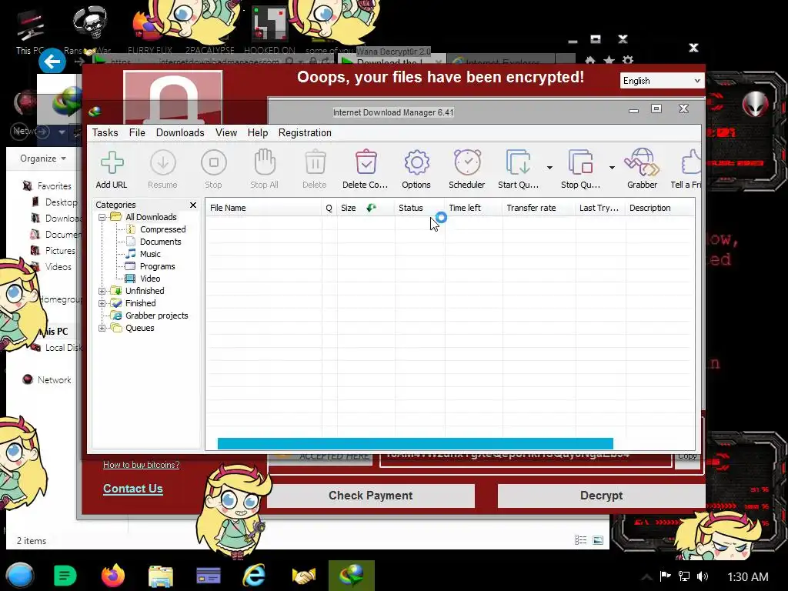Click the Delete Completed icon
Viewport: 788px width, 591px height.
366,162
